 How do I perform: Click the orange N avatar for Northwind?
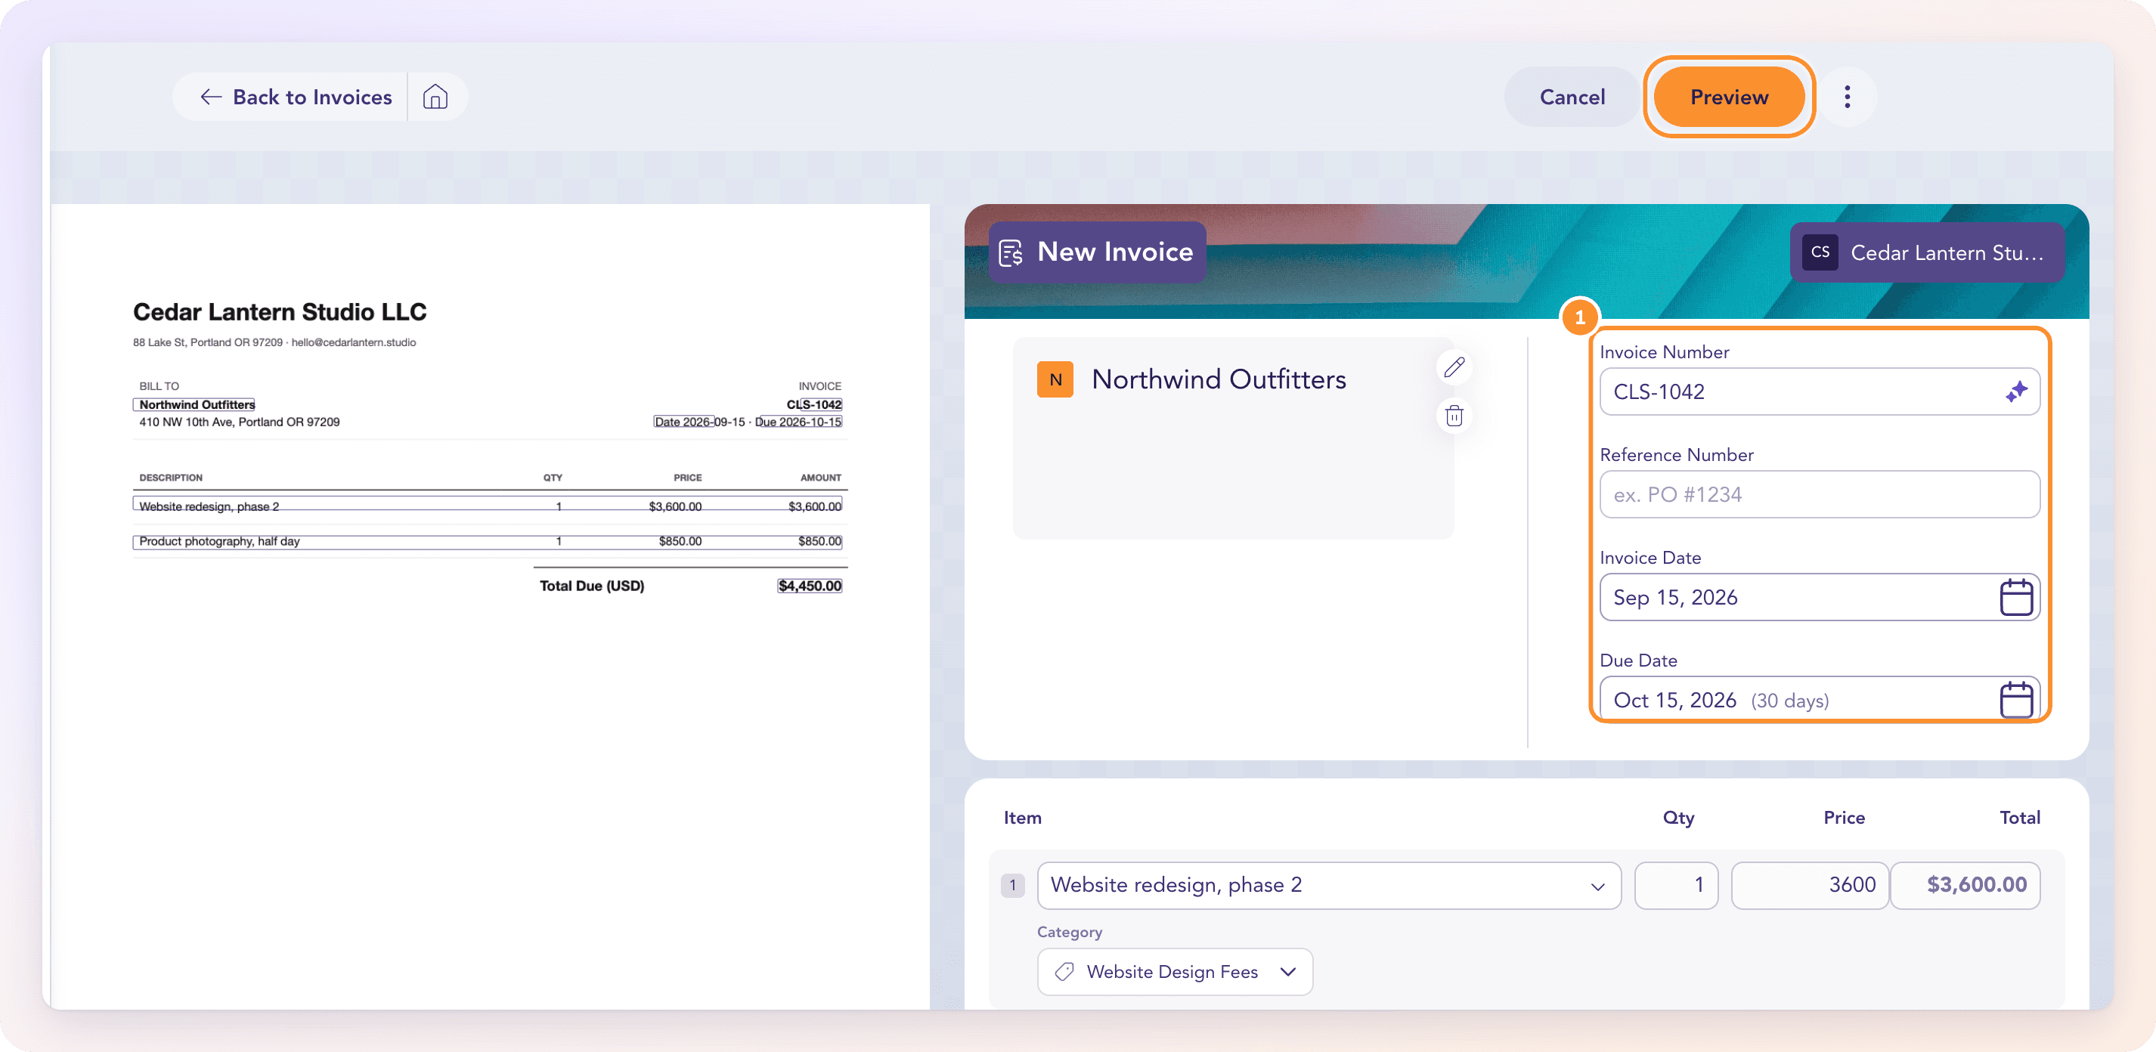pyautogui.click(x=1055, y=379)
